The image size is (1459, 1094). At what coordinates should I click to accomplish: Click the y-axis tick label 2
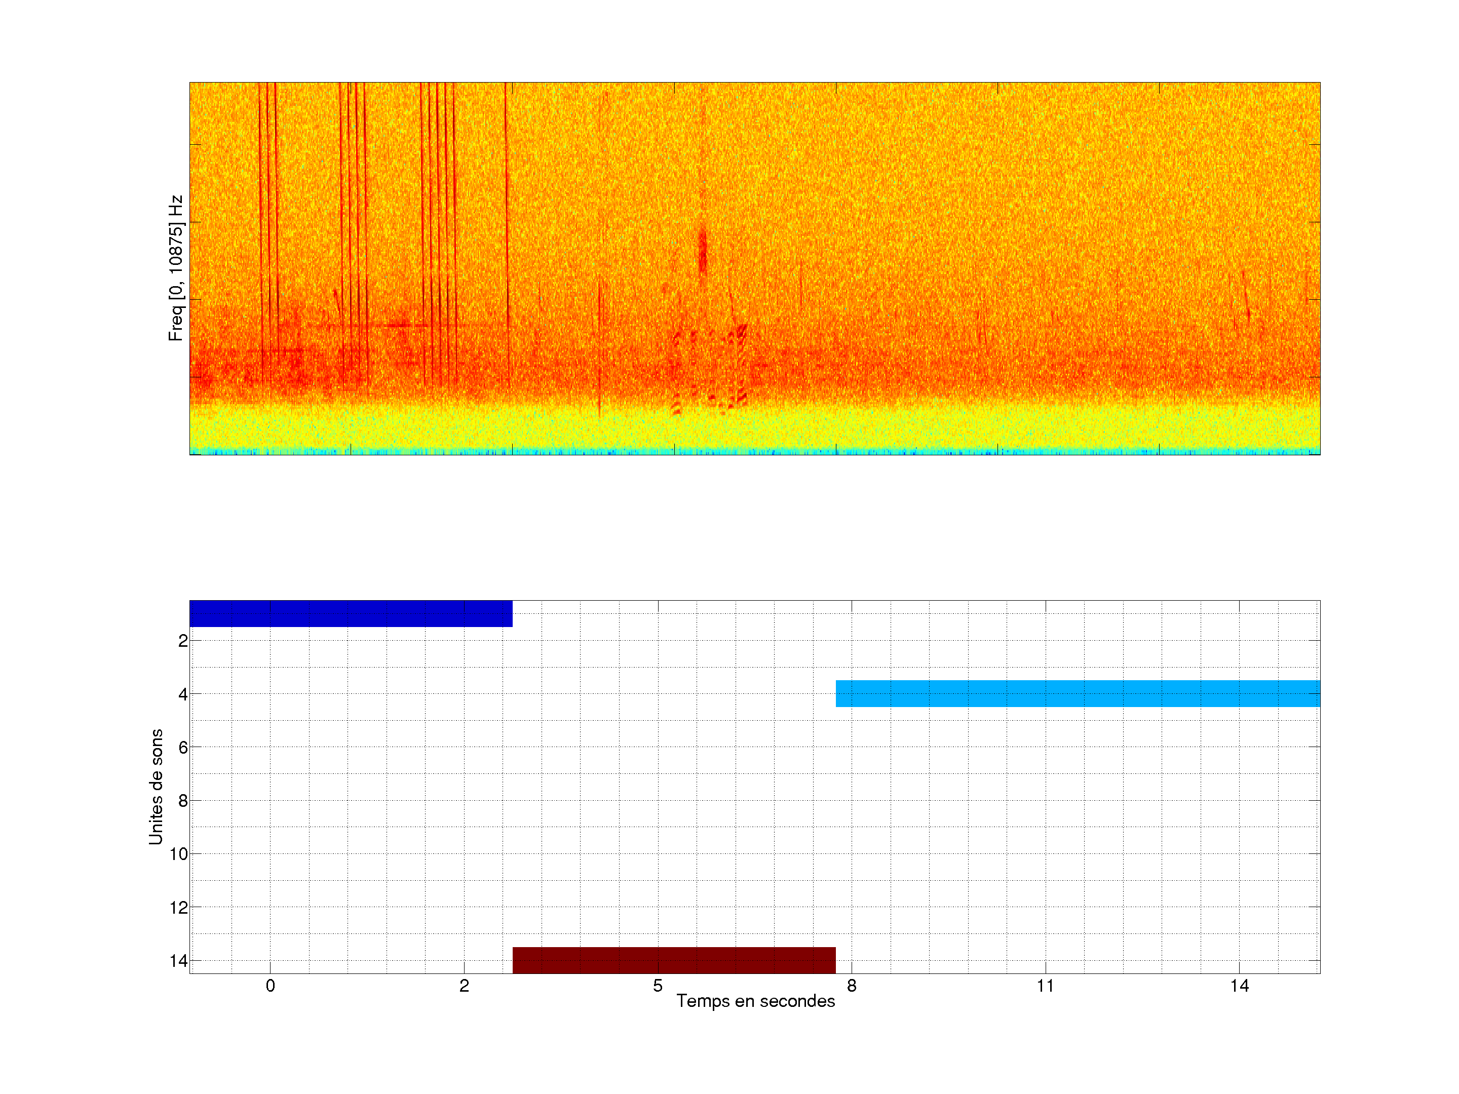183,641
